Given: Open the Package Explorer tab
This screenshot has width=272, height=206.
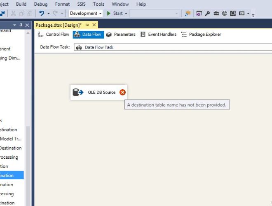Looking at the screenshot, I should [x=201, y=35].
